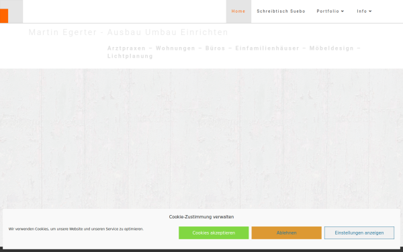This screenshot has width=403, height=252.
Task: Open the Home menu item
Action: pyautogui.click(x=238, y=11)
